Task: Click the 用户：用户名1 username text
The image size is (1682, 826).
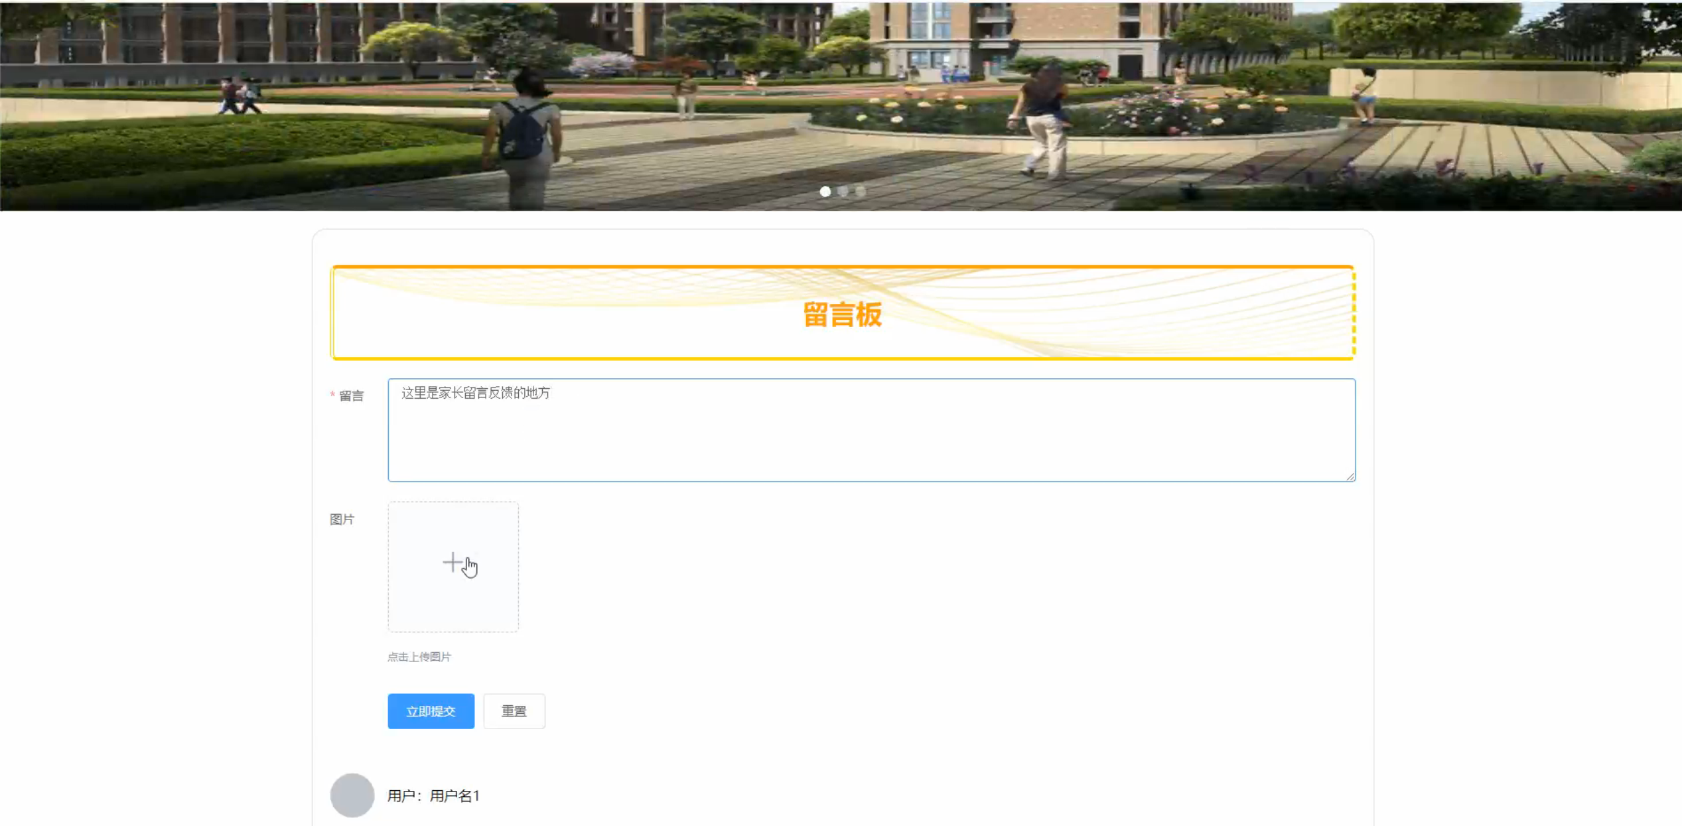Action: (433, 795)
